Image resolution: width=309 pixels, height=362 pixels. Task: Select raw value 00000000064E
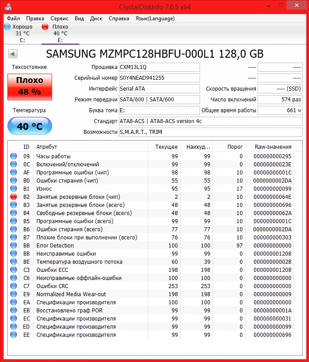[273, 197]
